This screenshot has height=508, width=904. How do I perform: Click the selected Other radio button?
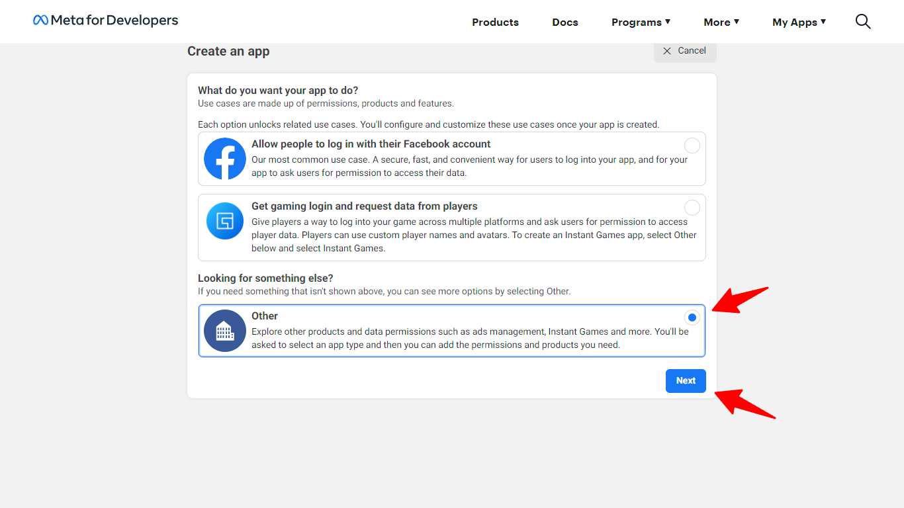pos(692,317)
